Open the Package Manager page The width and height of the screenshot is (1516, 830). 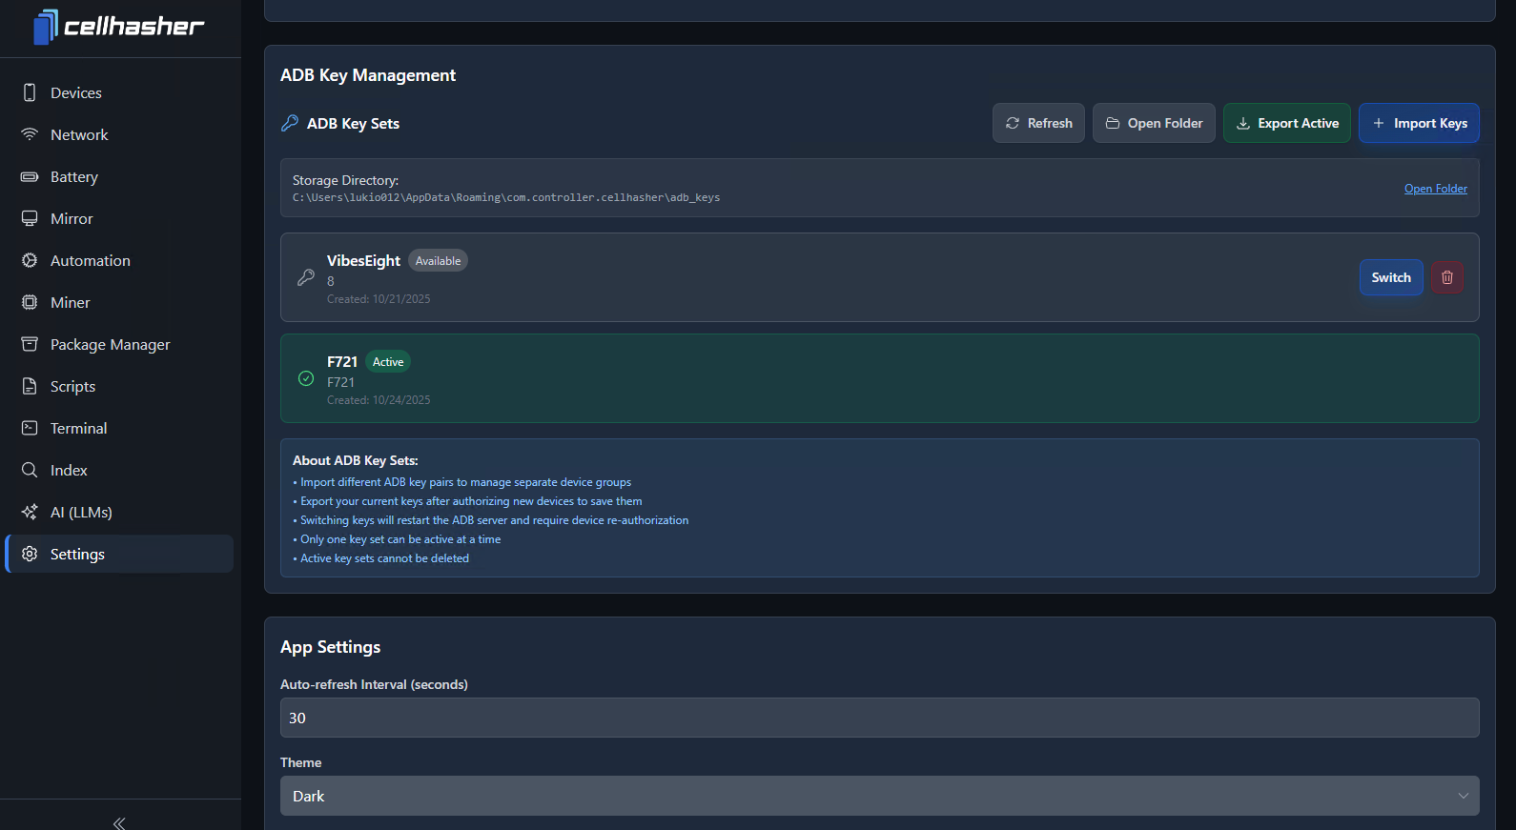pos(110,344)
